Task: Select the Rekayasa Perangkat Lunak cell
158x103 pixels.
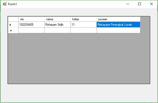Action: tap(118, 25)
